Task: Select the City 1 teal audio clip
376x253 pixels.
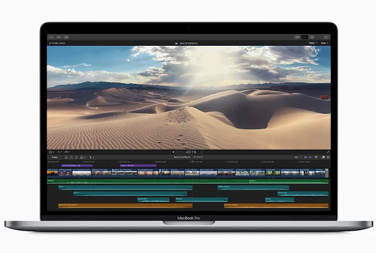Action: tap(125, 188)
